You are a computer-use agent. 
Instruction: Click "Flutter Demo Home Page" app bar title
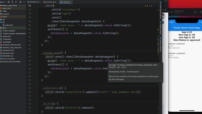pyautogui.click(x=187, y=28)
